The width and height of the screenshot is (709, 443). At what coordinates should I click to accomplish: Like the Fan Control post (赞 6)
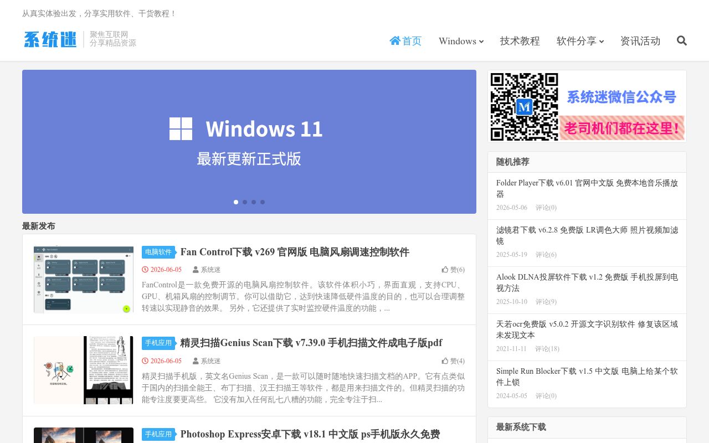453,270
